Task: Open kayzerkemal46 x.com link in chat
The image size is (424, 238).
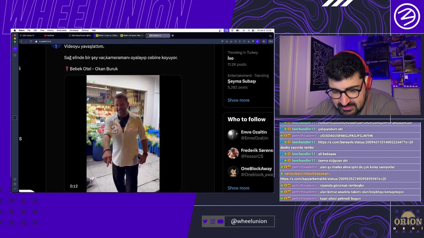Action: coord(333,179)
